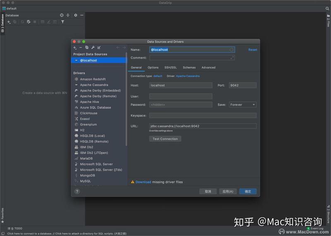Switch to the SSH/SSL tab
This screenshot has width=331, height=236.
170,67
